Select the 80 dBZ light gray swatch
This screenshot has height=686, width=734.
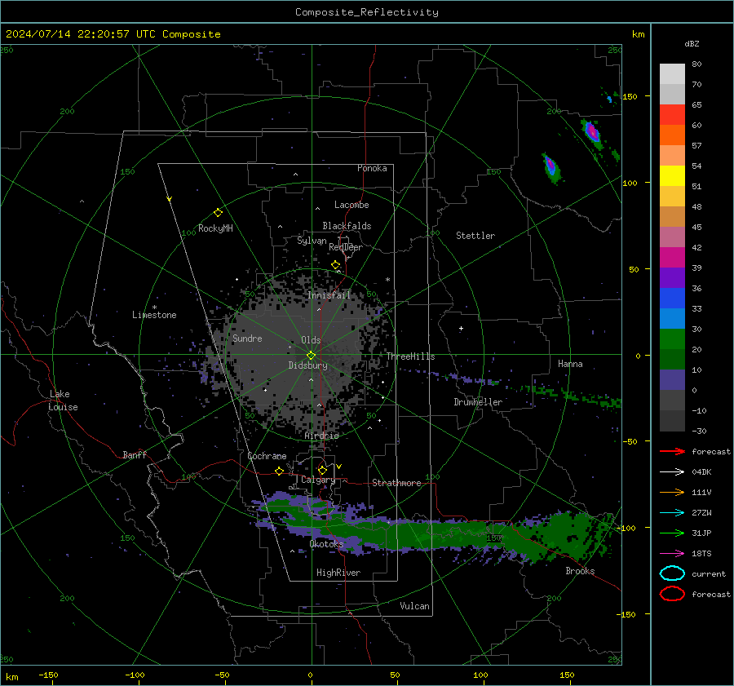tap(672, 74)
